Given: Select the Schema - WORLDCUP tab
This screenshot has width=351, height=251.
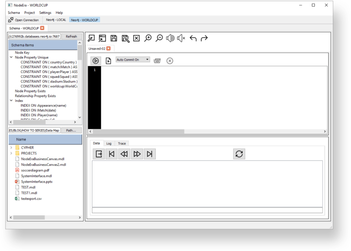Looking at the screenshot, I should click(24, 28).
